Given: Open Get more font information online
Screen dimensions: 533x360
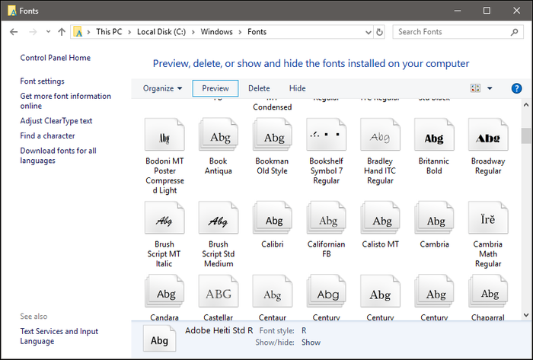Looking at the screenshot, I should (65, 101).
